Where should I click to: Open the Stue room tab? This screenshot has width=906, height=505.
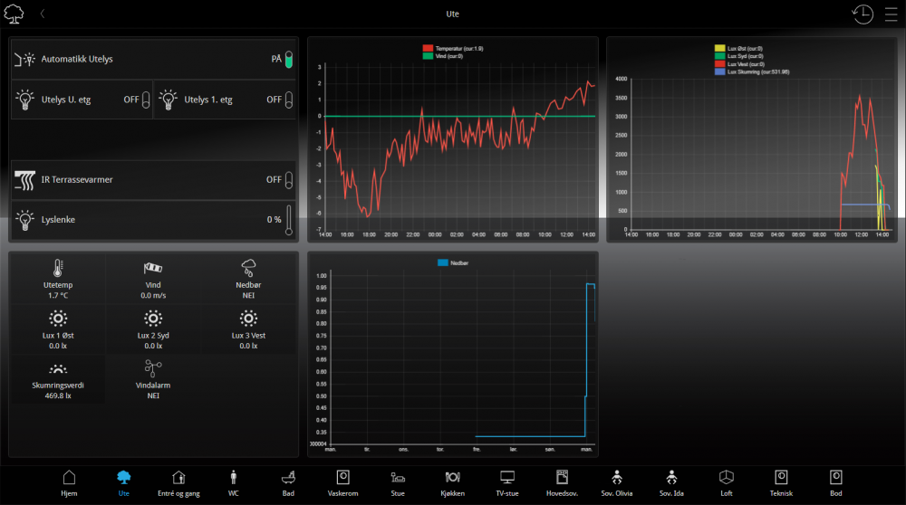pos(398,482)
